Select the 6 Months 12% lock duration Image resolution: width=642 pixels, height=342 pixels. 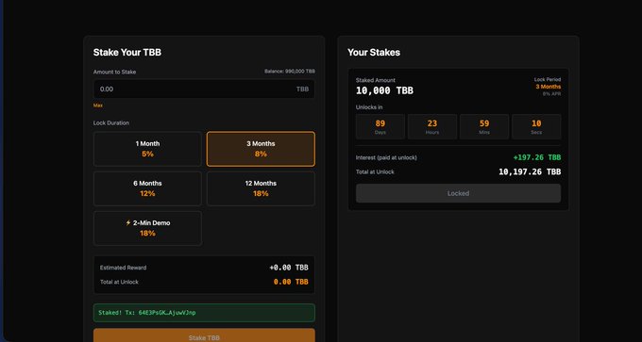[147, 188]
